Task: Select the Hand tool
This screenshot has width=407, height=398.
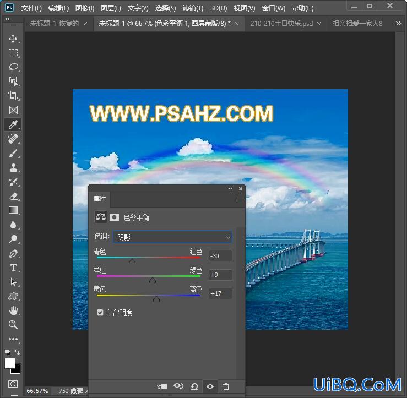Action: [13, 310]
